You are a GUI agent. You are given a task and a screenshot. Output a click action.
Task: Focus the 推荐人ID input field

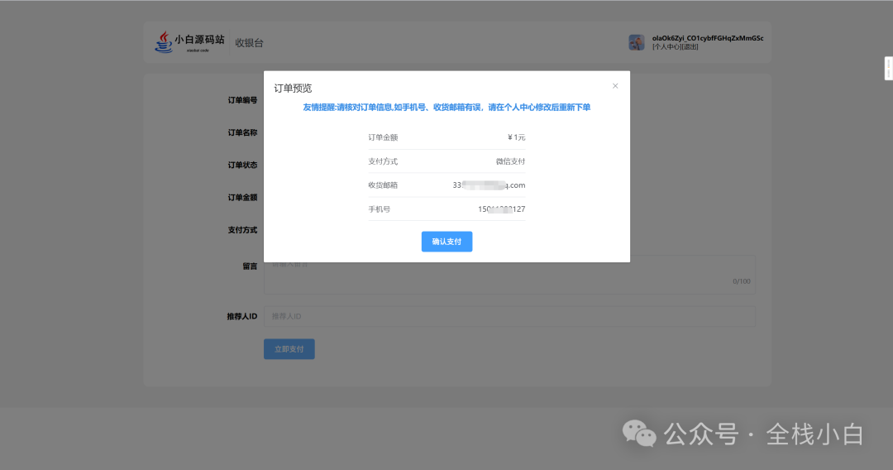tap(509, 316)
